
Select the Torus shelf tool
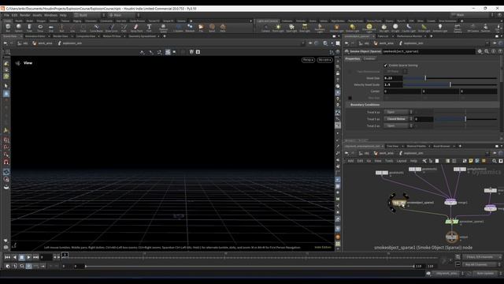point(40,28)
